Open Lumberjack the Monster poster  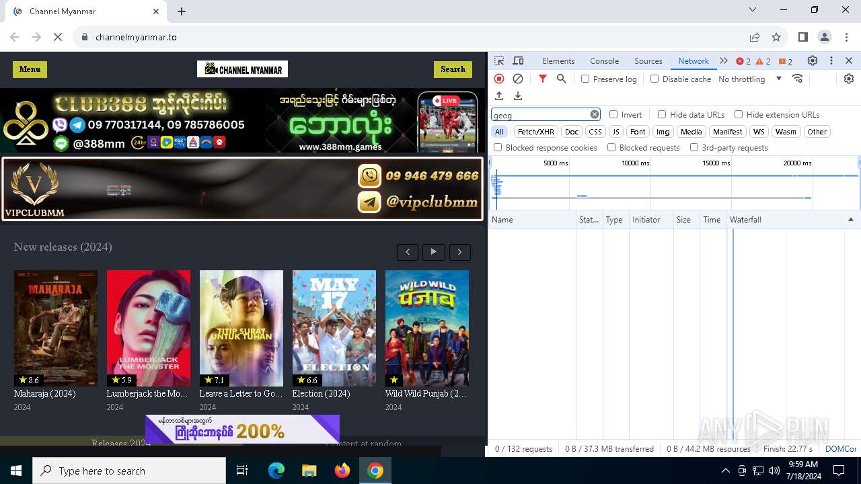point(149,328)
